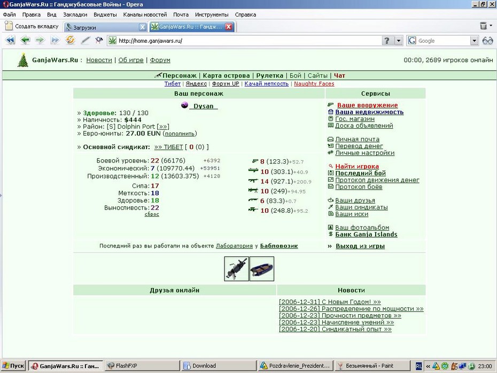Image resolution: width=497 pixels, height=373 pixels.
Task: Click Выход из игры link
Action: [x=360, y=246]
